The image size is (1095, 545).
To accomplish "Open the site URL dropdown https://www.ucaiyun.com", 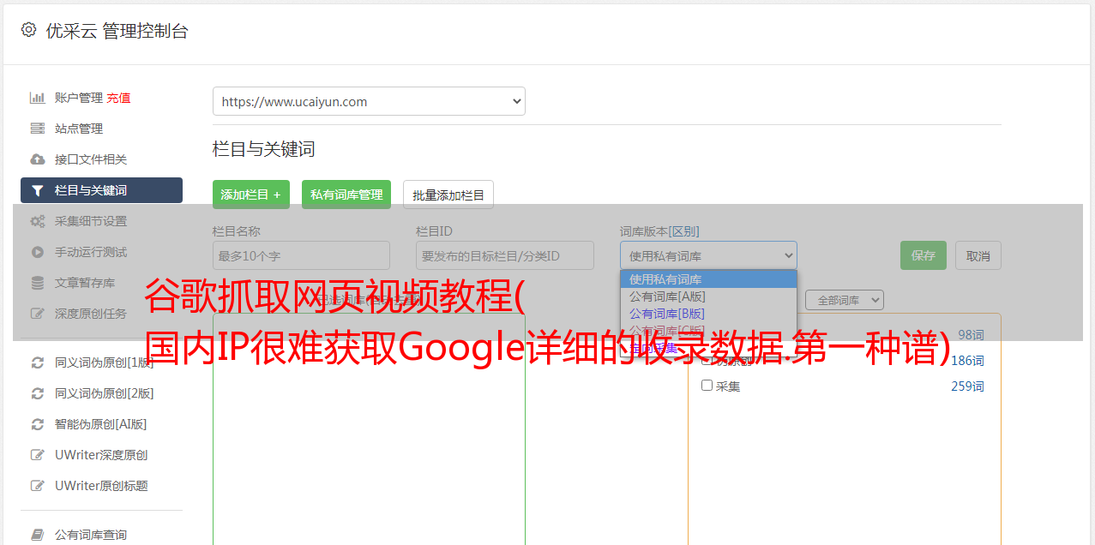I will pos(369,101).
